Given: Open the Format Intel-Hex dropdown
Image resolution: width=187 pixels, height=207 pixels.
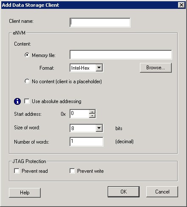Looking at the screenshot, I should click(x=99, y=68).
